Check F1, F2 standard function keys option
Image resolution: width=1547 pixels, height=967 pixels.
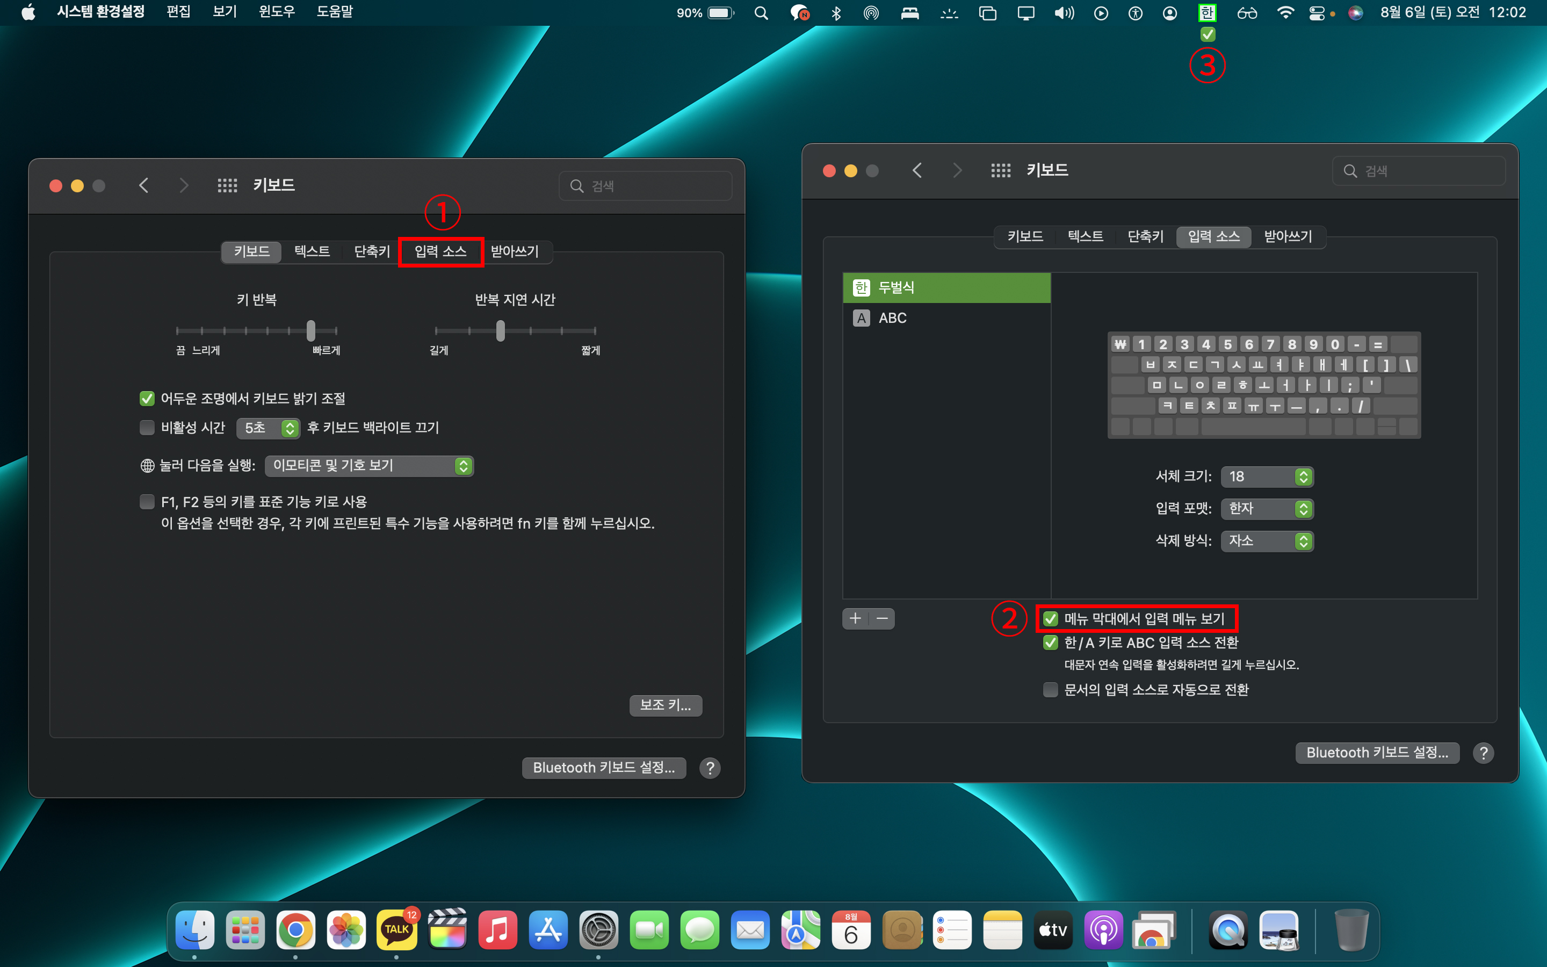tap(147, 501)
